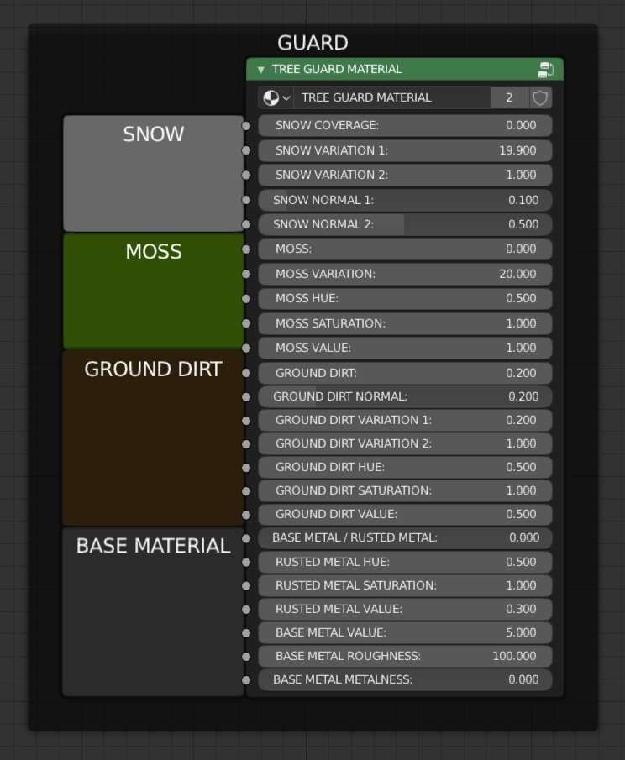The width and height of the screenshot is (625, 760).
Task: Click the SNOW NORMAL 2 input socket
Action: tap(246, 225)
